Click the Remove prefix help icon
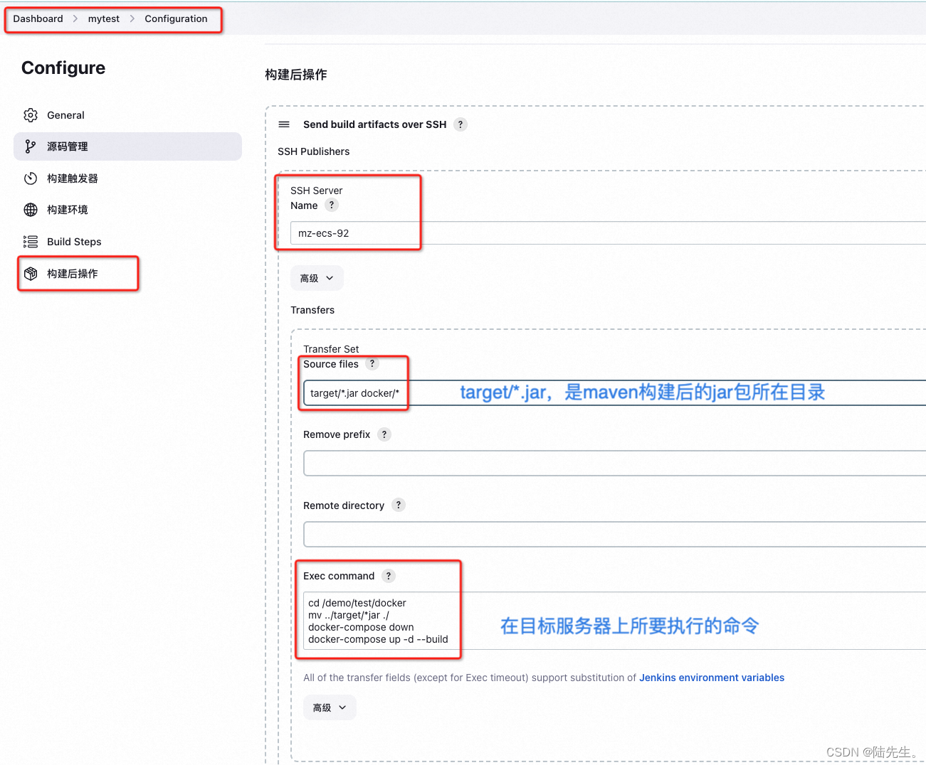The width and height of the screenshot is (926, 765). pyautogui.click(x=384, y=434)
